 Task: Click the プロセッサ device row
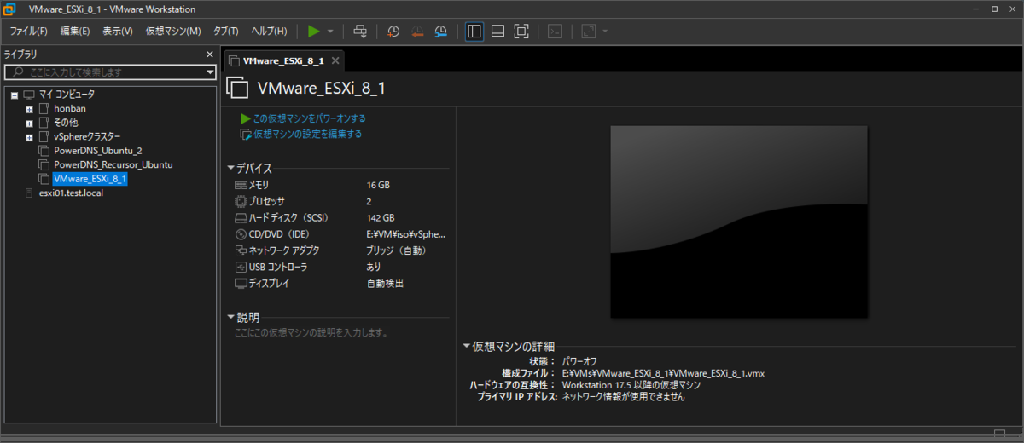[x=340, y=201]
